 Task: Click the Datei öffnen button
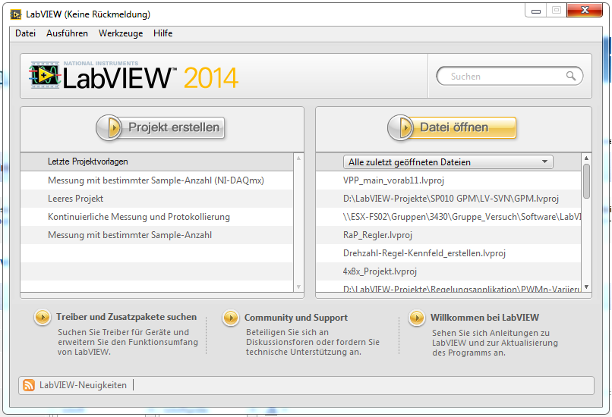click(452, 127)
